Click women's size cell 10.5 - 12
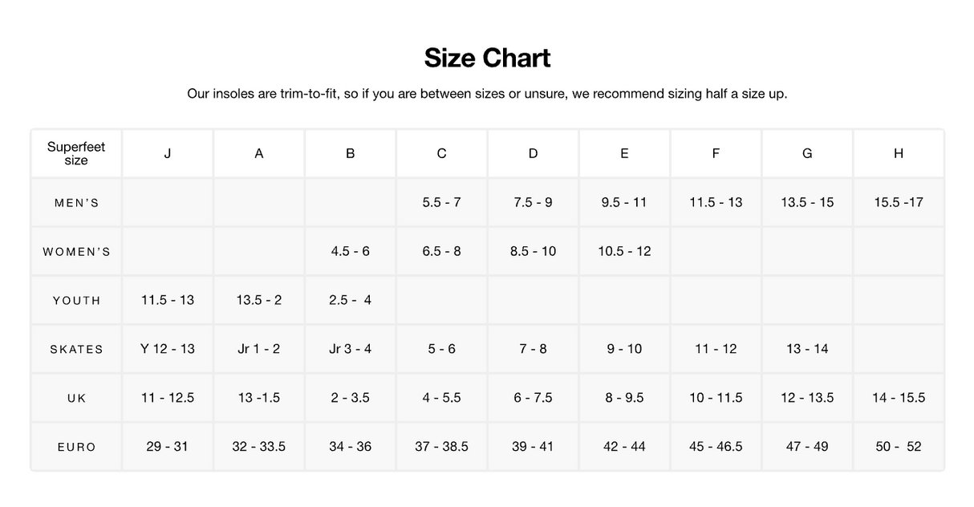Screen dimensions: 974x507 [624, 251]
